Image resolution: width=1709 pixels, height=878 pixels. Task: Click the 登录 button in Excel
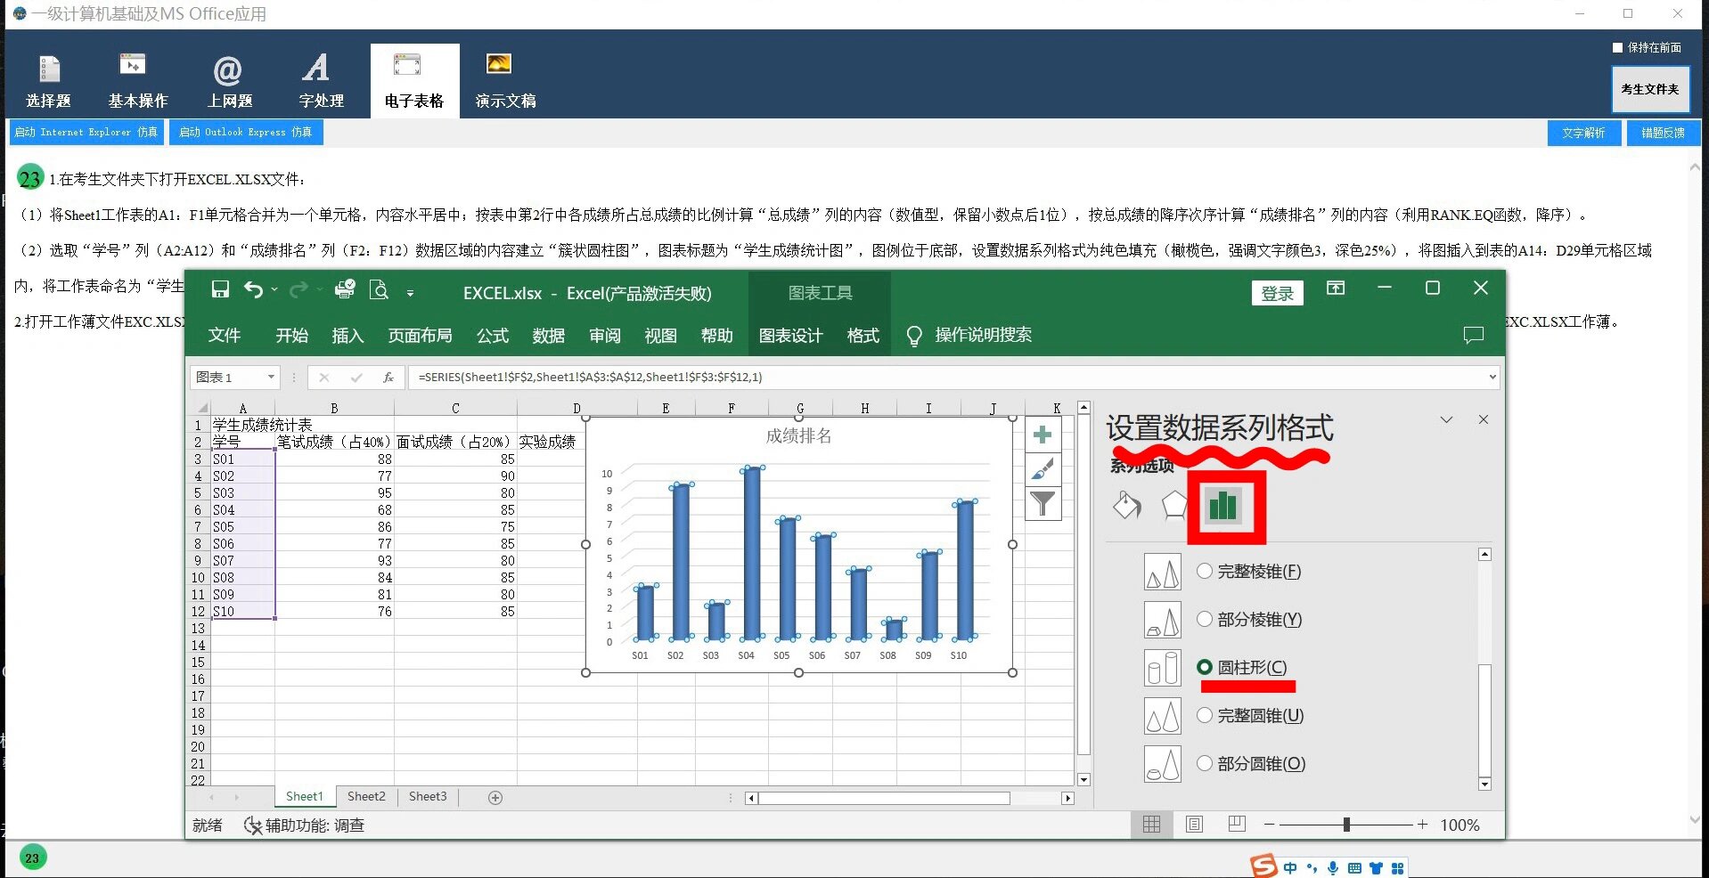1277,292
